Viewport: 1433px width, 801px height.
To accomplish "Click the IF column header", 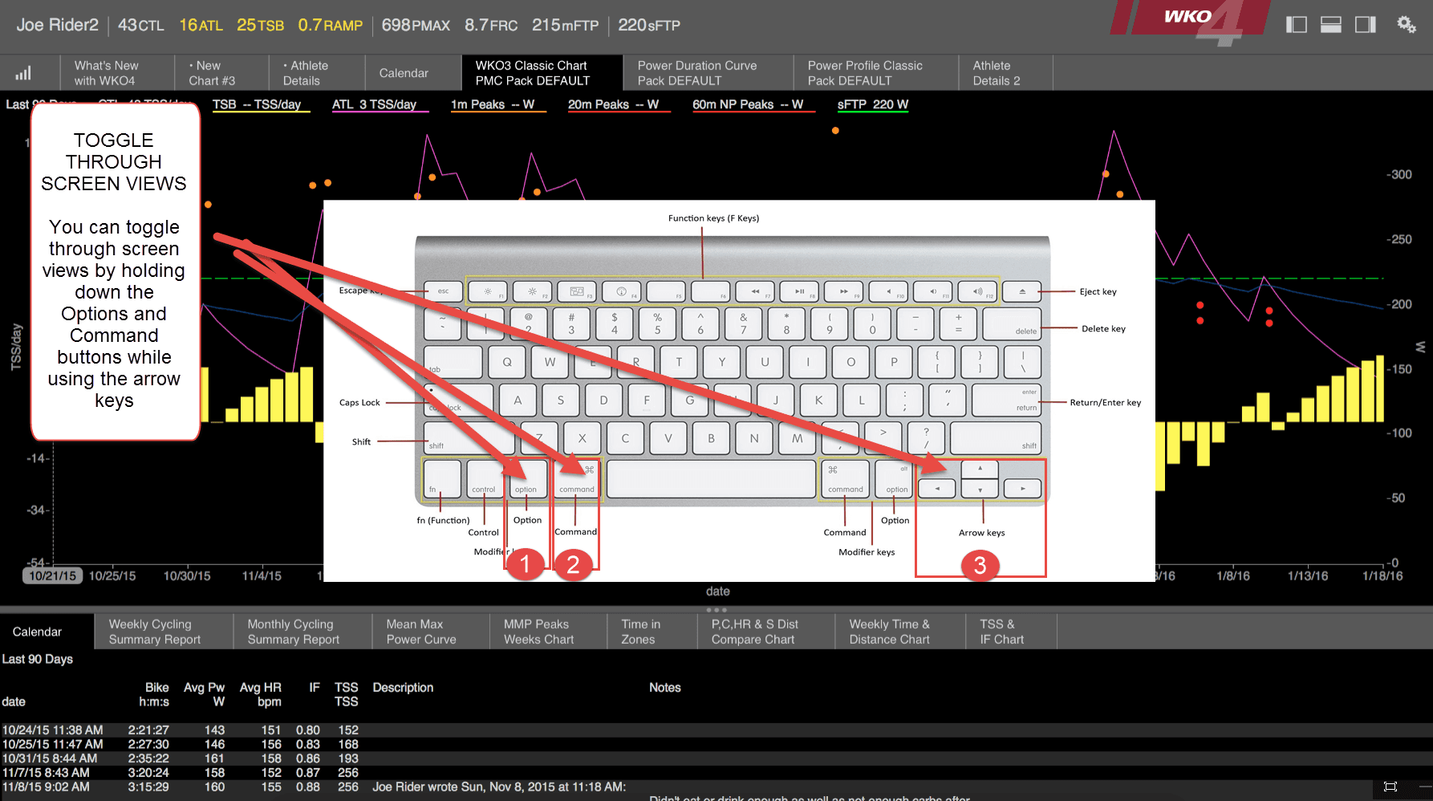I will [x=315, y=688].
